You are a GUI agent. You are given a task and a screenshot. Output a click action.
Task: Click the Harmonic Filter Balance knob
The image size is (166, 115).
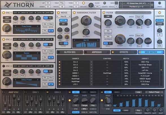tap(86, 32)
